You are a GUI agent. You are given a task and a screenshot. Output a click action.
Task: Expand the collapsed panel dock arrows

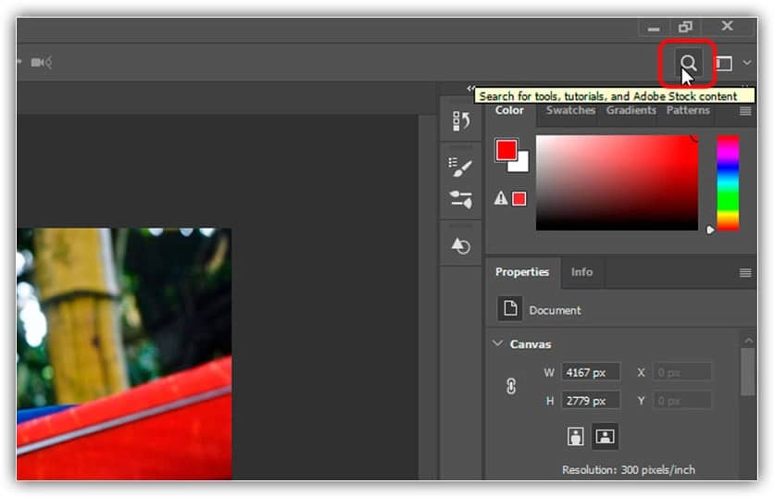click(470, 88)
